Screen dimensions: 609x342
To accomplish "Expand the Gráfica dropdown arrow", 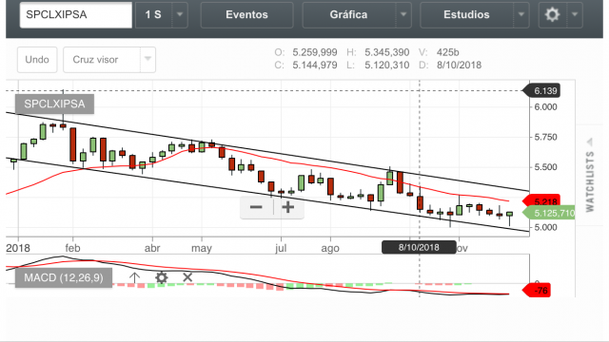I will [403, 15].
